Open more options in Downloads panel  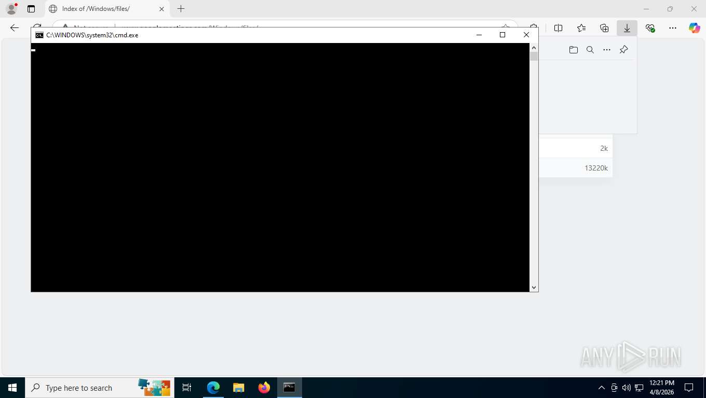607,50
